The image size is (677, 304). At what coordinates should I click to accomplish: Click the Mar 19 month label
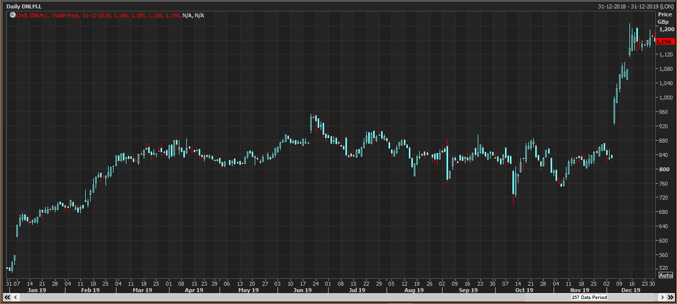(x=143, y=290)
